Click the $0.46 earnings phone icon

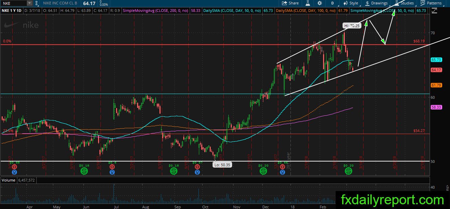coord(282,167)
